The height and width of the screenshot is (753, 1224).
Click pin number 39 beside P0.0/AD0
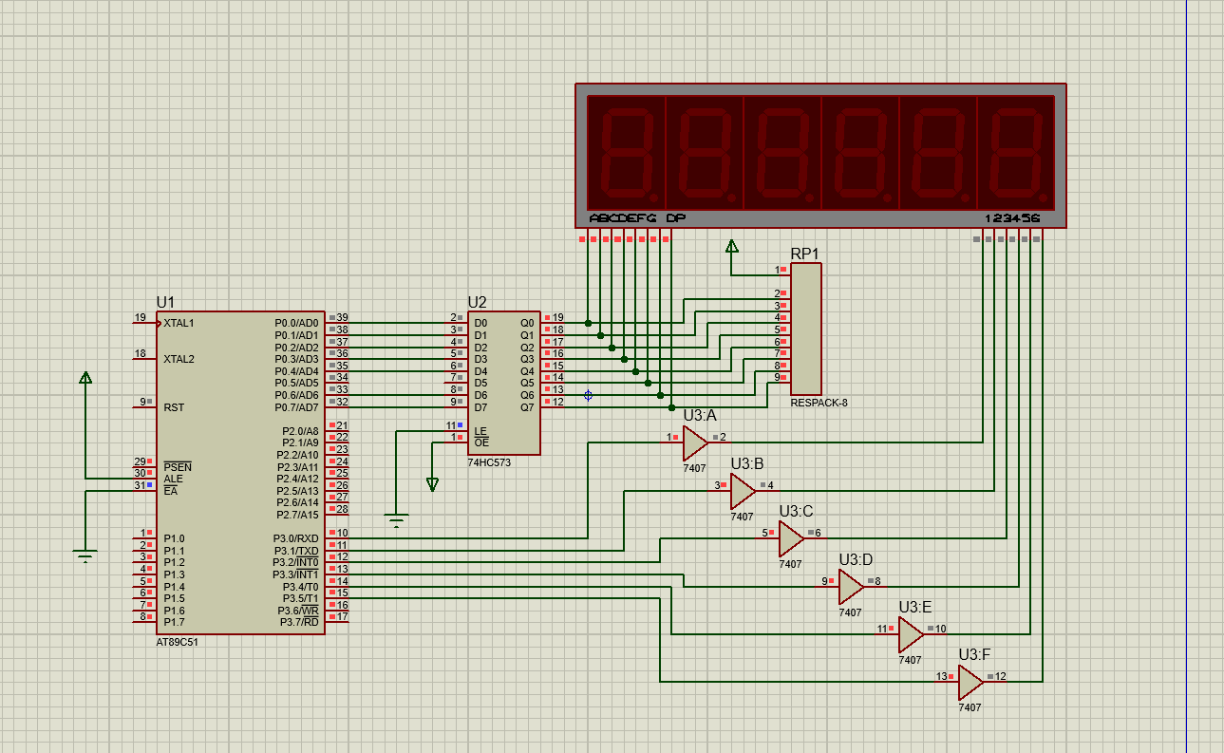tap(342, 317)
